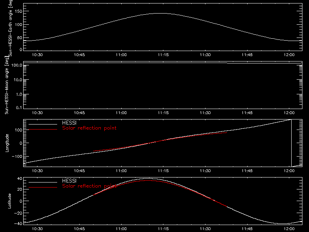Select Solar reflection point label in Longitude plot
Screen dimensions: 309x232
point(89,128)
